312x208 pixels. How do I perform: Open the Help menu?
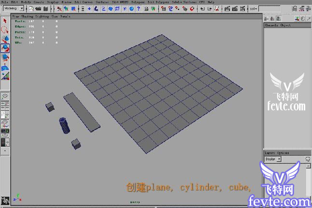(x=211, y=2)
